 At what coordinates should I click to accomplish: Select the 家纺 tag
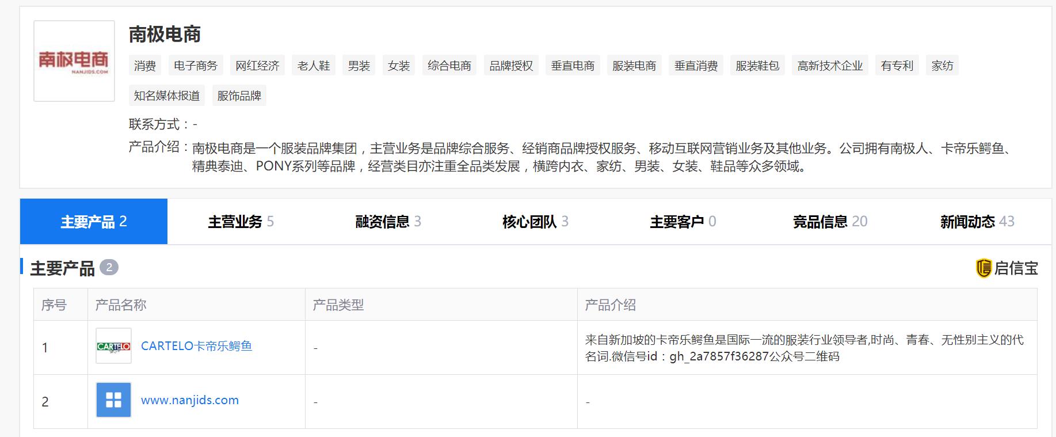[x=942, y=66]
